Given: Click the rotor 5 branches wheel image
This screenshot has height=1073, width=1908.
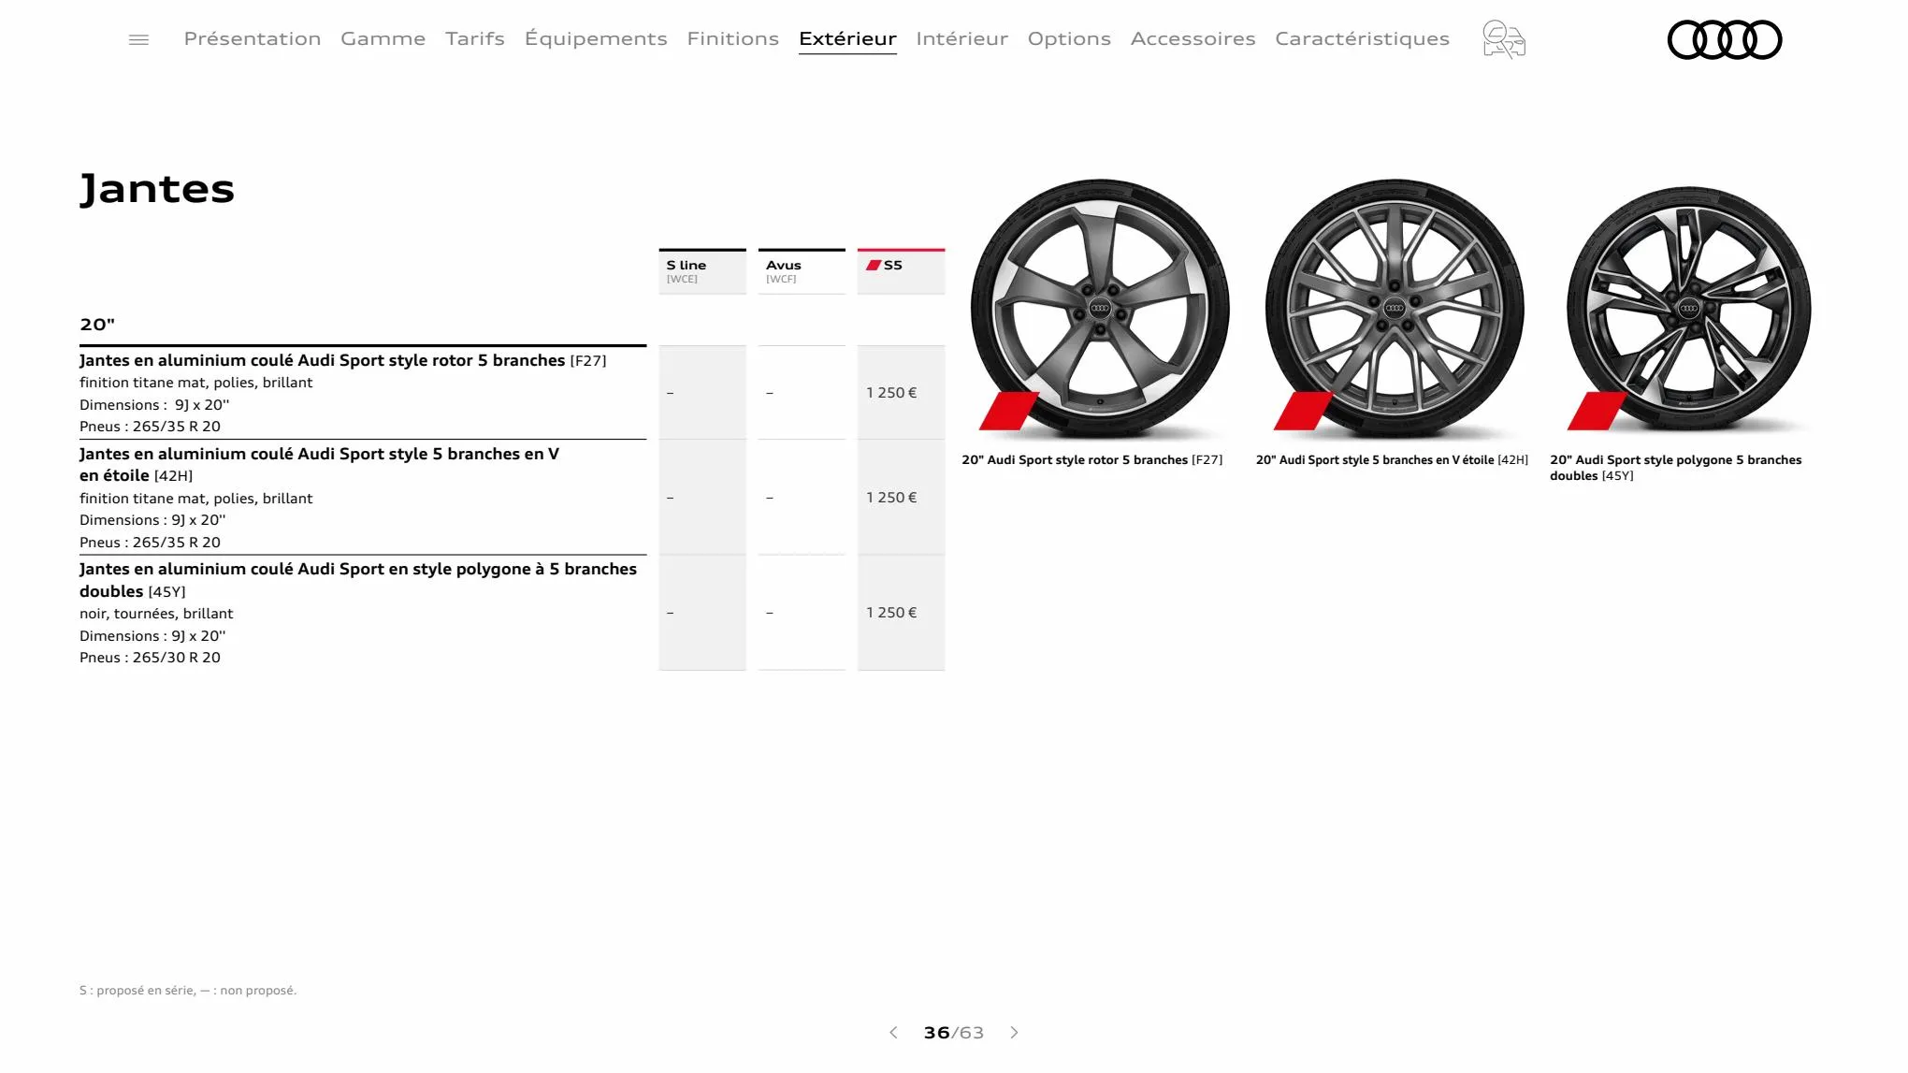Looking at the screenshot, I should [1100, 308].
